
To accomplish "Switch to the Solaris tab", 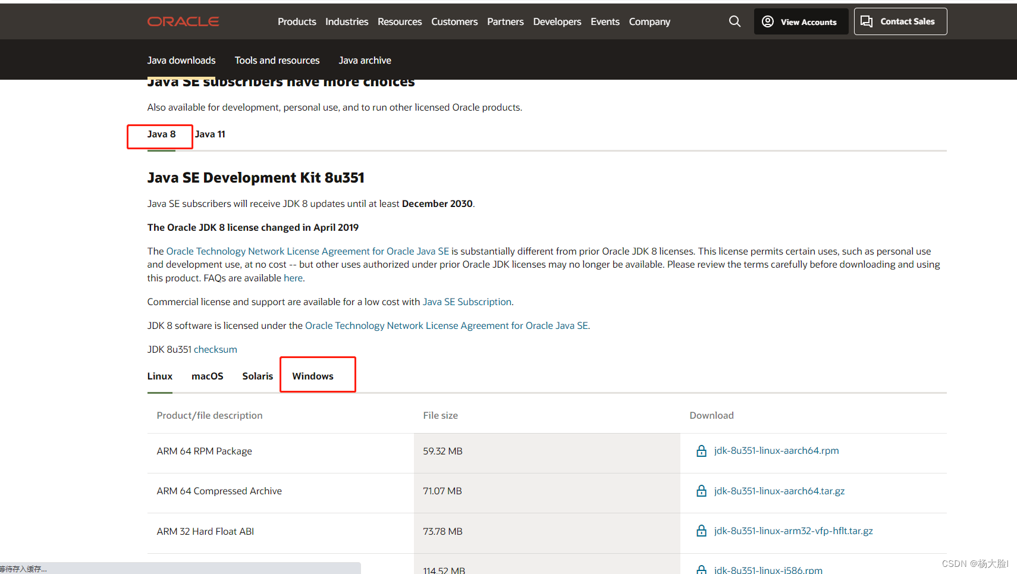I will click(258, 376).
